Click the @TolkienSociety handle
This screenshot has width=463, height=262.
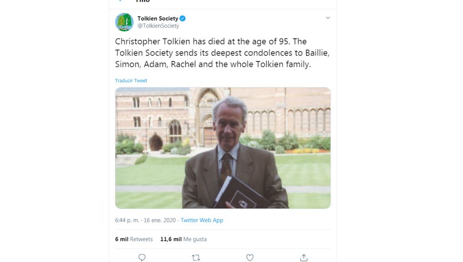point(158,26)
